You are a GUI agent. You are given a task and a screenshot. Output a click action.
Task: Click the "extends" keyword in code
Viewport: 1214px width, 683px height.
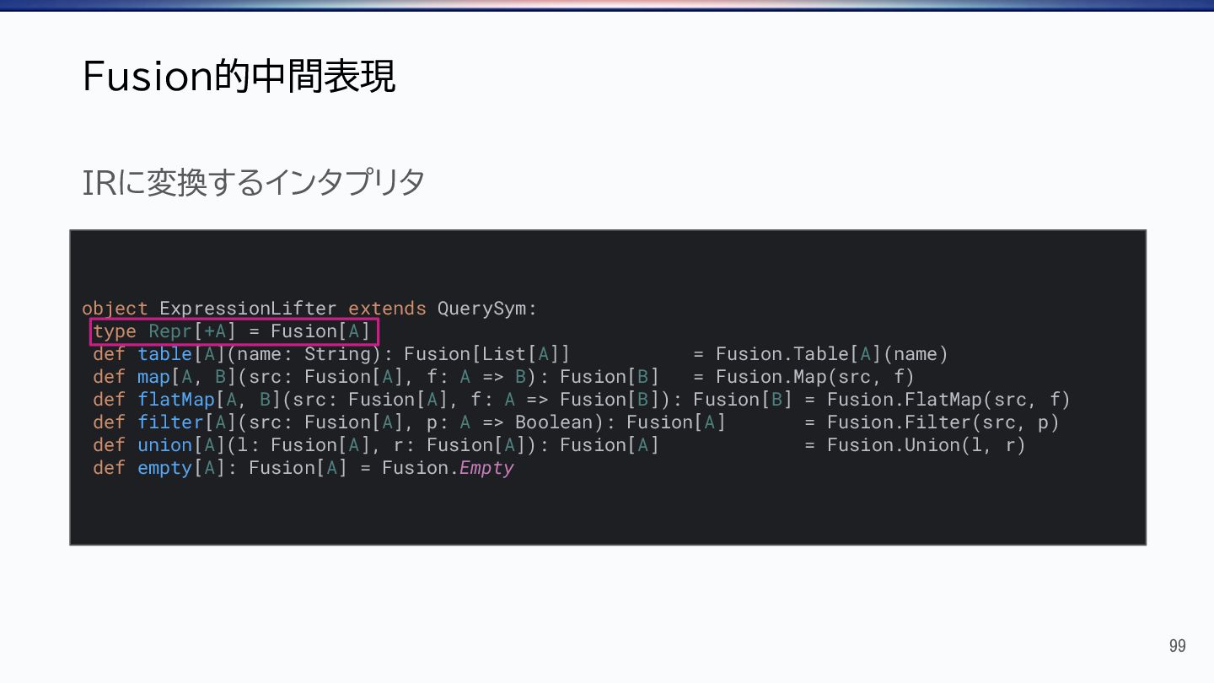(387, 309)
